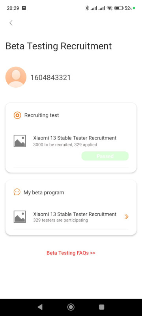Image resolution: width=142 pixels, height=316 pixels.
Task: Click the Bluetooth status bar icon
Action: pyautogui.click(x=87, y=8)
